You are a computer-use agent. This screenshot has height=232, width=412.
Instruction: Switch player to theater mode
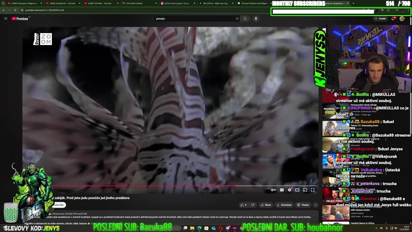point(297,190)
